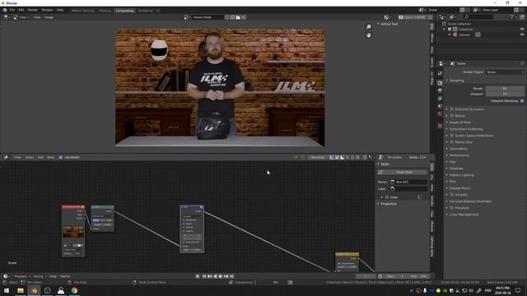Image resolution: width=527 pixels, height=296 pixels.
Task: Select Camera in the outliner
Action: [464, 35]
